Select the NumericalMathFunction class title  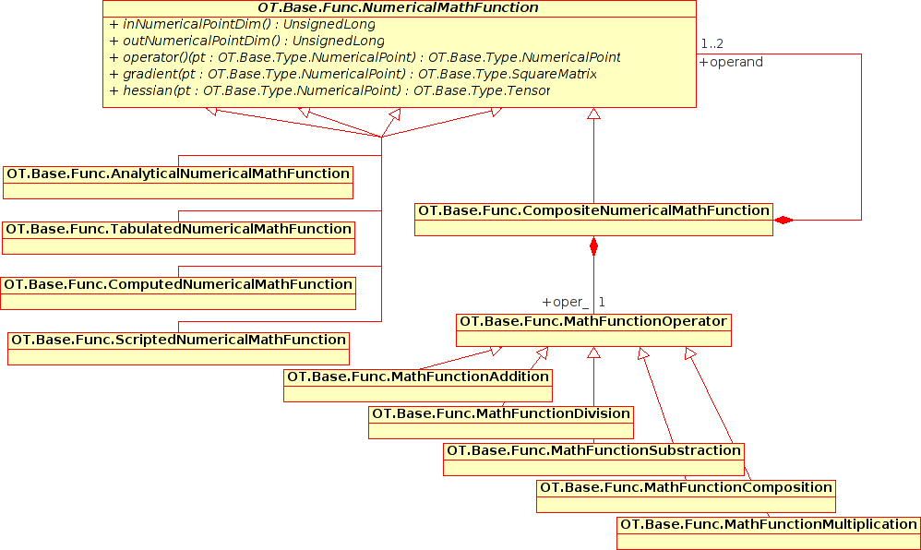pos(399,8)
